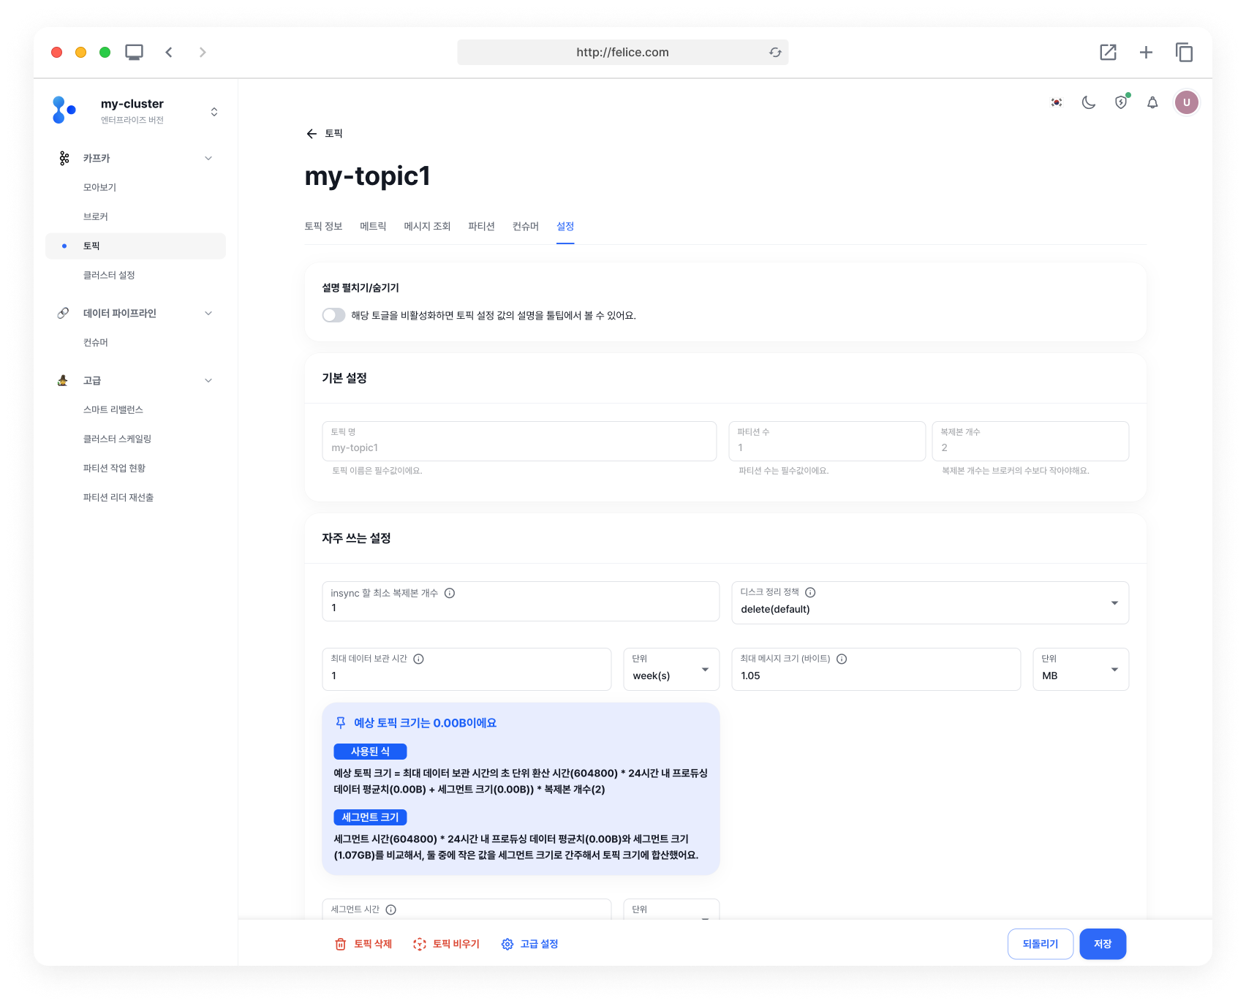Viewport: 1246px width, 1006px height.
Task: Go forward in browser history
Action: pos(203,53)
